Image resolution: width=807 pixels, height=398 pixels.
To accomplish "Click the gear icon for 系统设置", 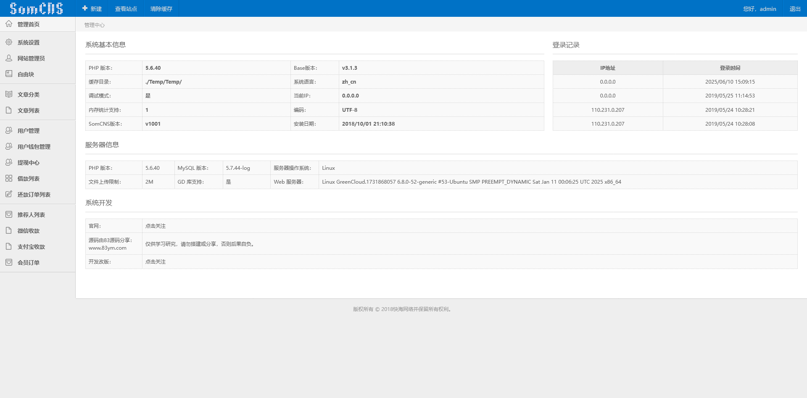I will (9, 42).
